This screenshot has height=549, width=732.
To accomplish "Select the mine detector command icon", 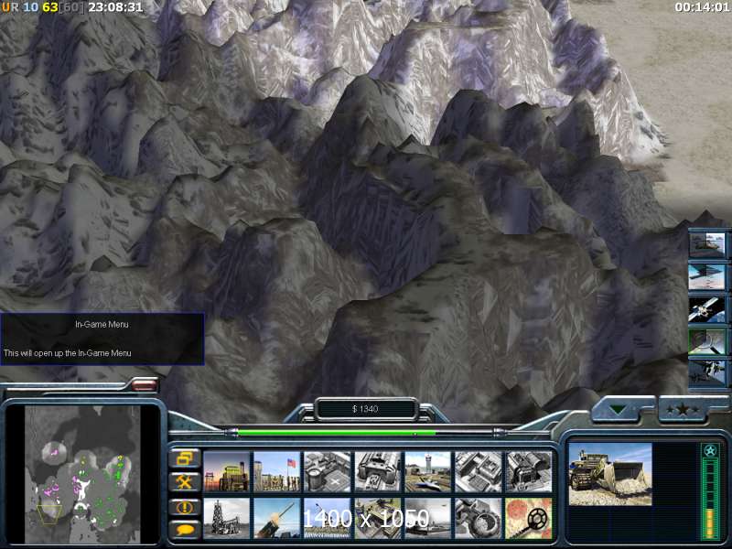I will click(x=528, y=518).
